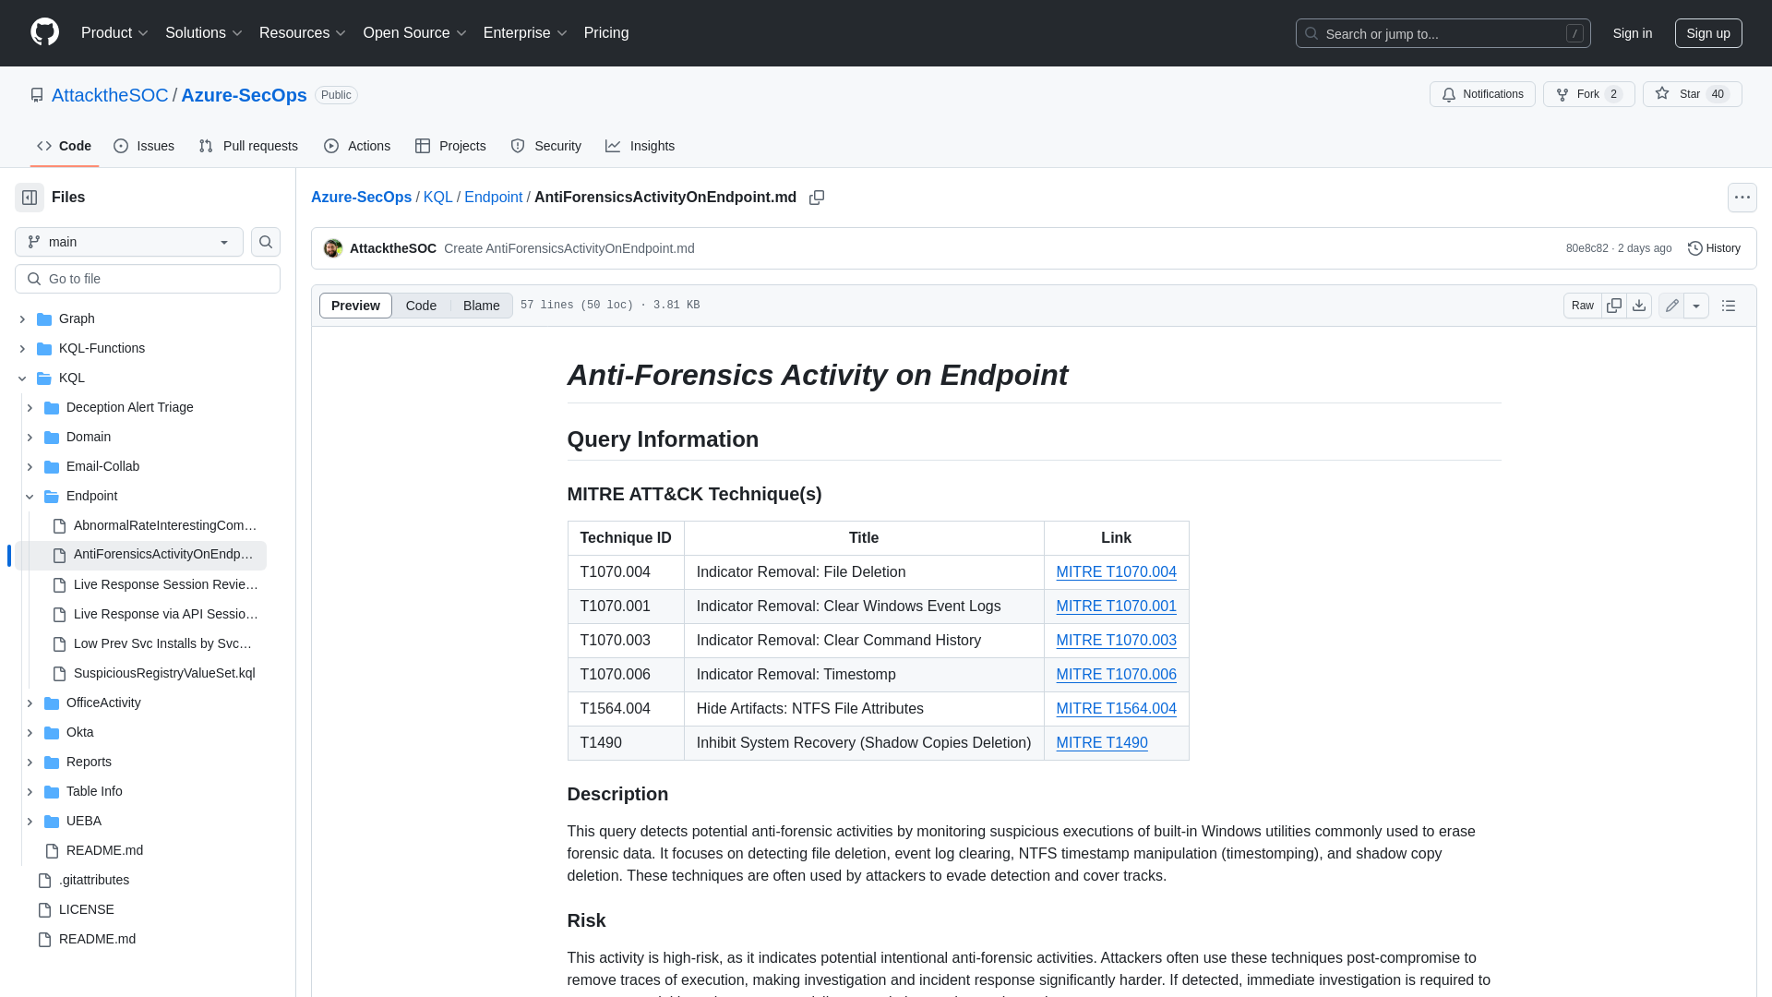
Task: Open the MITRE T1490 link
Action: click(1102, 743)
